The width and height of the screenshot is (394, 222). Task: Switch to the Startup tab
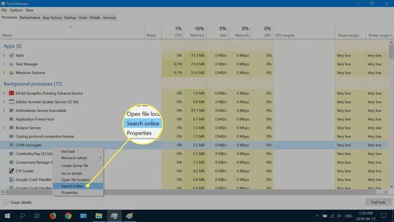(x=70, y=17)
